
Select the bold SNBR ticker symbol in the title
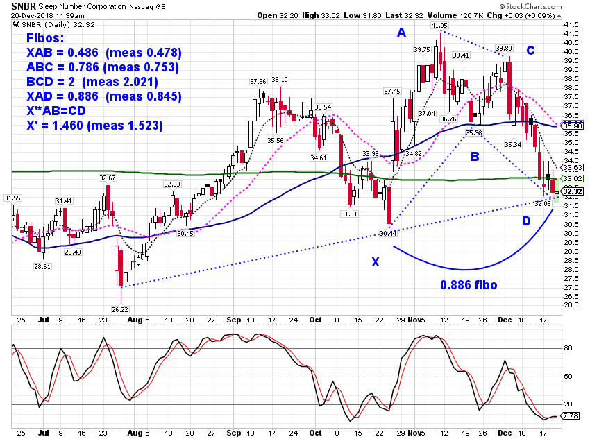click(x=24, y=6)
